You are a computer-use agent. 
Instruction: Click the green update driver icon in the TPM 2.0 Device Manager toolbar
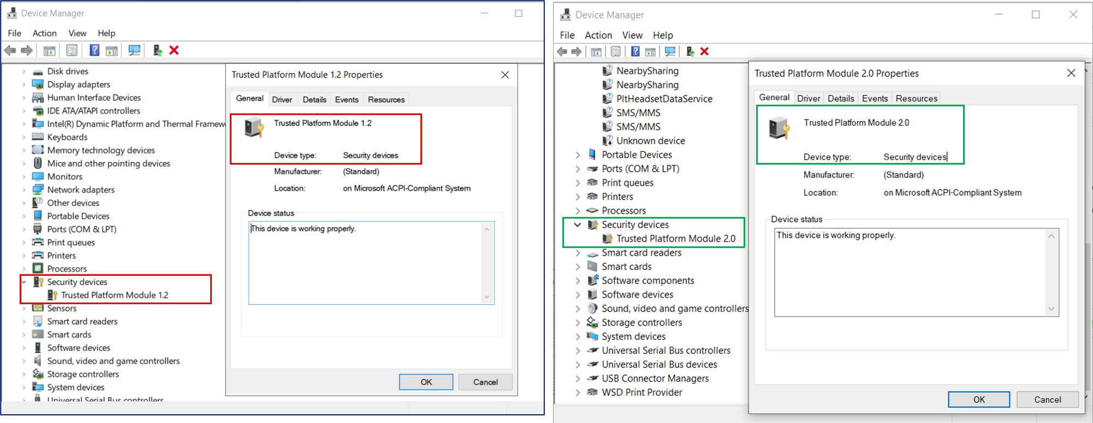coord(690,51)
